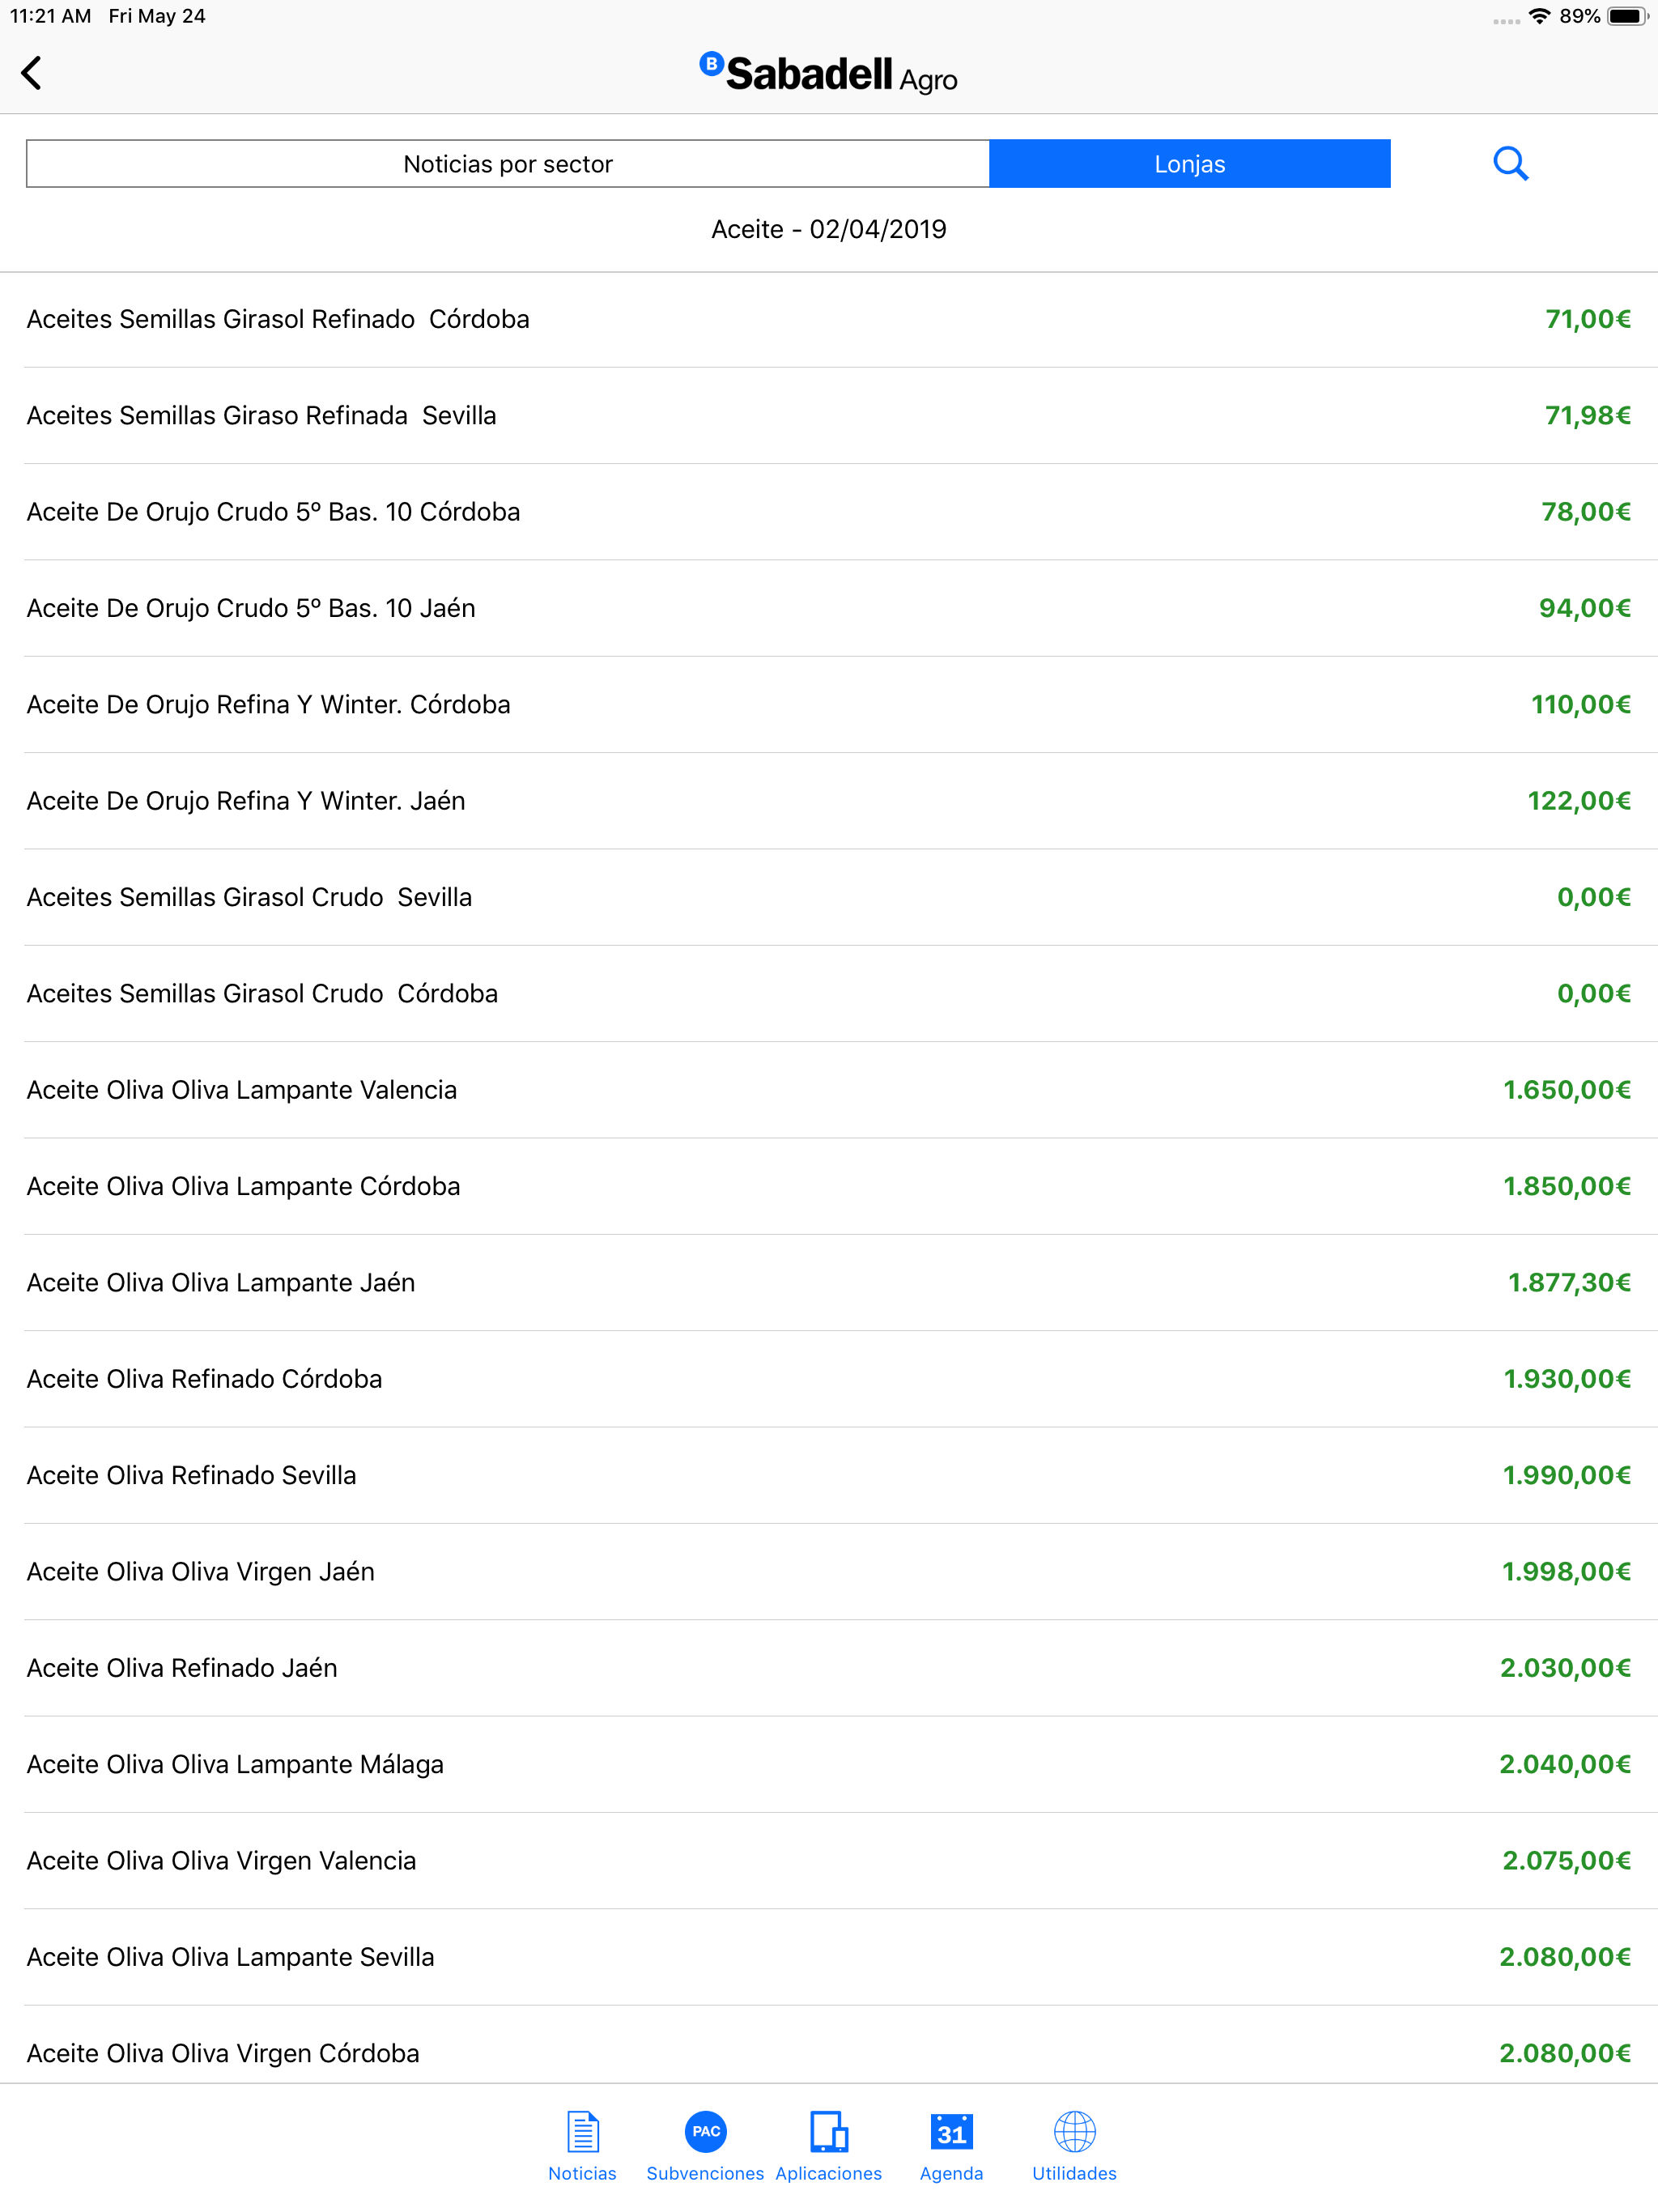The height and width of the screenshot is (2212, 1658).
Task: Go back using the back arrow
Action: coord(32,73)
